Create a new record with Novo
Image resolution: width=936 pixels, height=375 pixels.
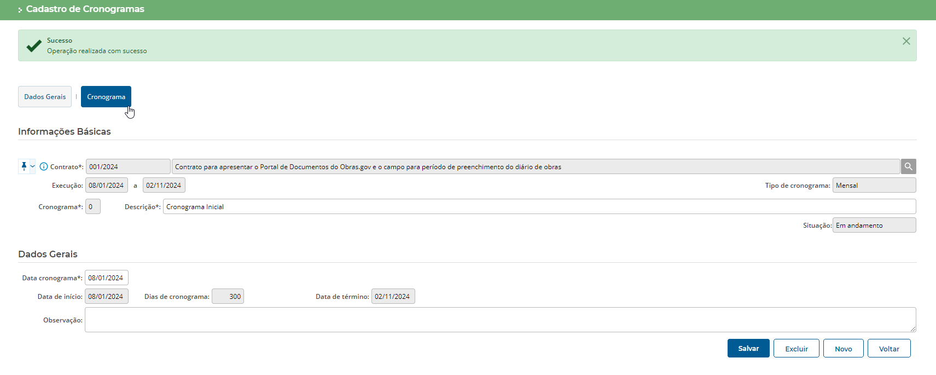843,349
